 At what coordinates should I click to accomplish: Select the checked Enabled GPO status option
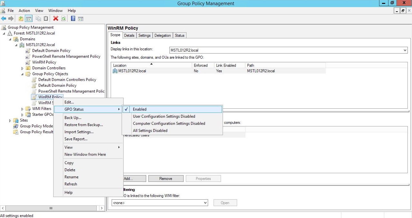172,109
